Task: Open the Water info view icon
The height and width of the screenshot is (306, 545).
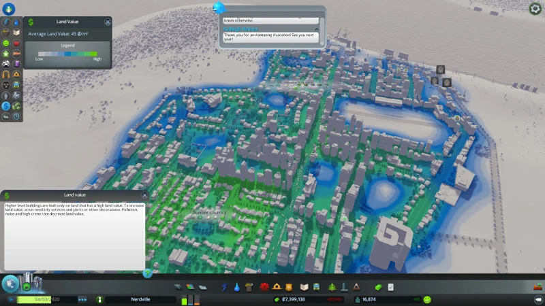Action: pos(16,22)
